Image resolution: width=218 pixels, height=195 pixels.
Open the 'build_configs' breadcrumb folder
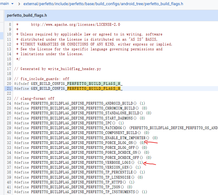click(107, 4)
